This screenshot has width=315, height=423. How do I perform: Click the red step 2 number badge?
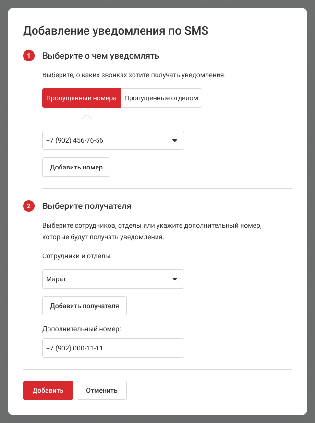[29, 206]
